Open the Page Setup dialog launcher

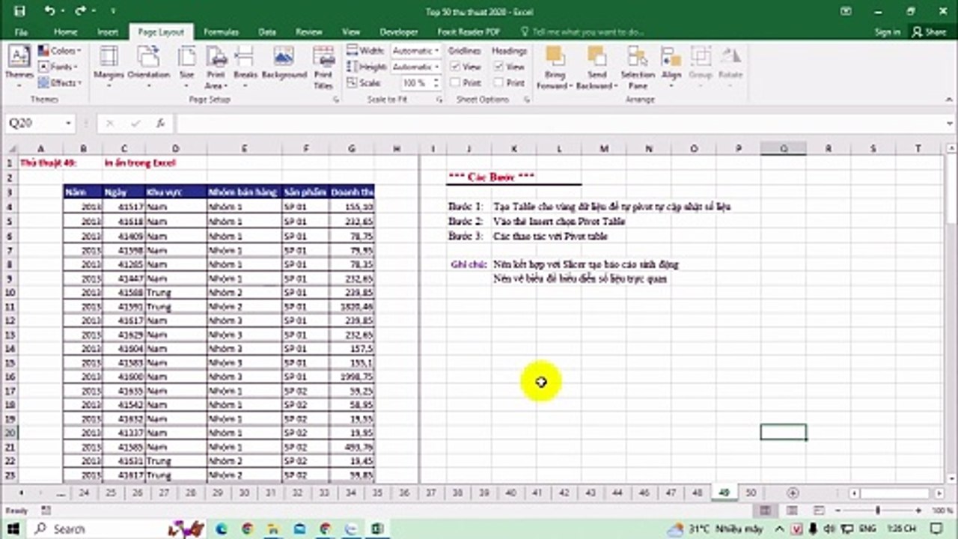point(335,99)
